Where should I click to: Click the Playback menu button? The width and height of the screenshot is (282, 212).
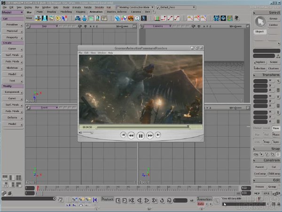pyautogui.click(x=108, y=199)
